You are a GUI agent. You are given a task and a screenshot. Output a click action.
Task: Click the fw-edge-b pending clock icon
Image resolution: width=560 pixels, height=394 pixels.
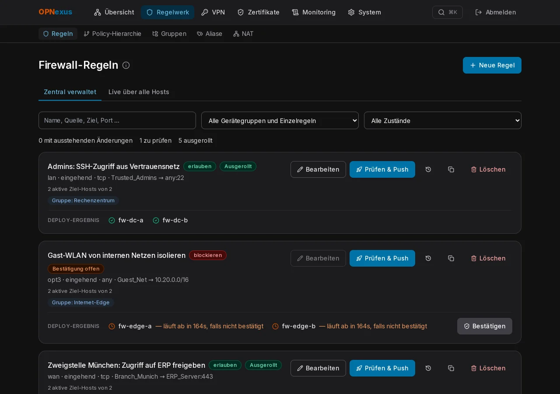pos(275,326)
